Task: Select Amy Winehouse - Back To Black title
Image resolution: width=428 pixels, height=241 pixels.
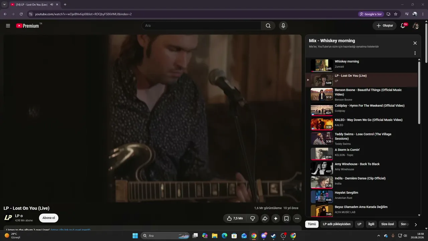Action: pos(357,164)
